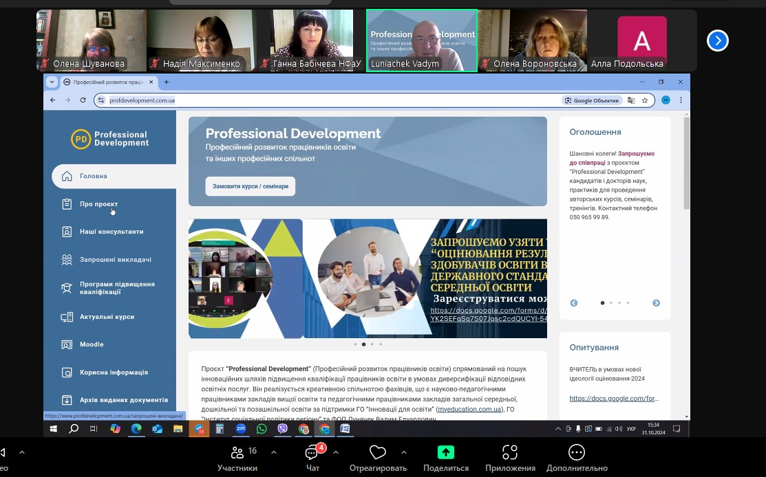The width and height of the screenshot is (766, 477).
Task: Click the web page's vertical scrollbar thumb
Action: [x=686, y=164]
